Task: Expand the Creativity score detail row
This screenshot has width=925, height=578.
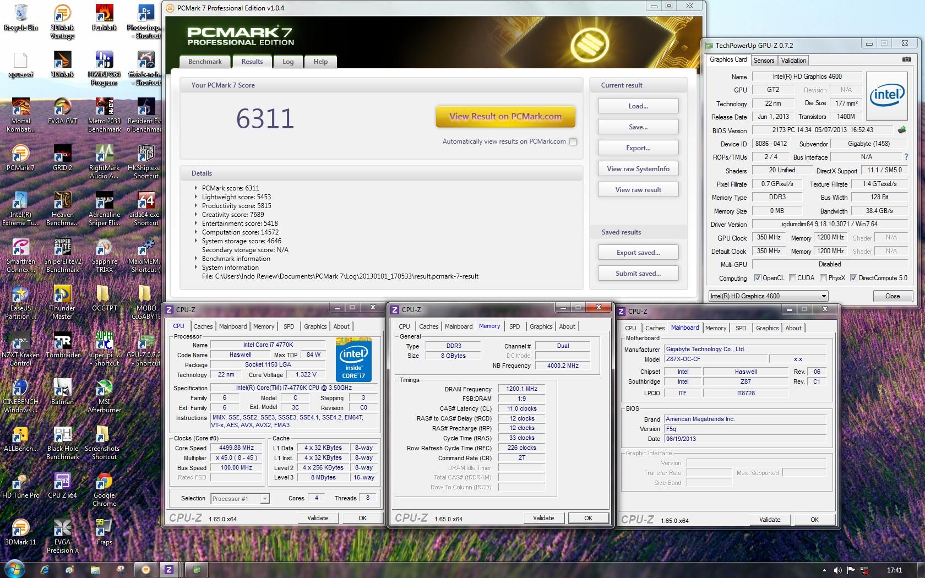Action: (195, 215)
